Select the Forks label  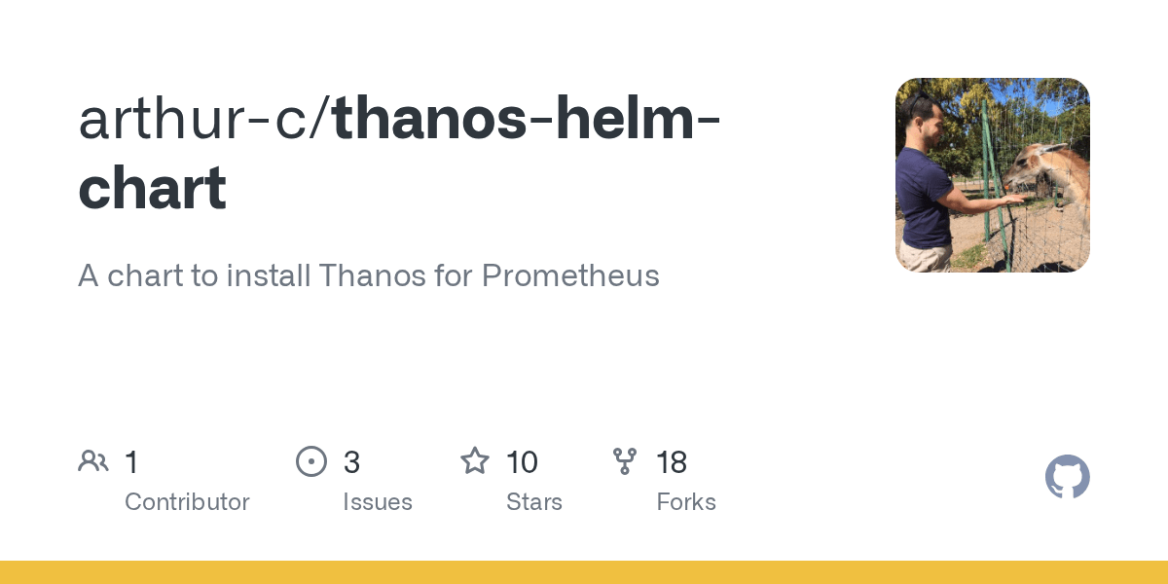tap(686, 502)
